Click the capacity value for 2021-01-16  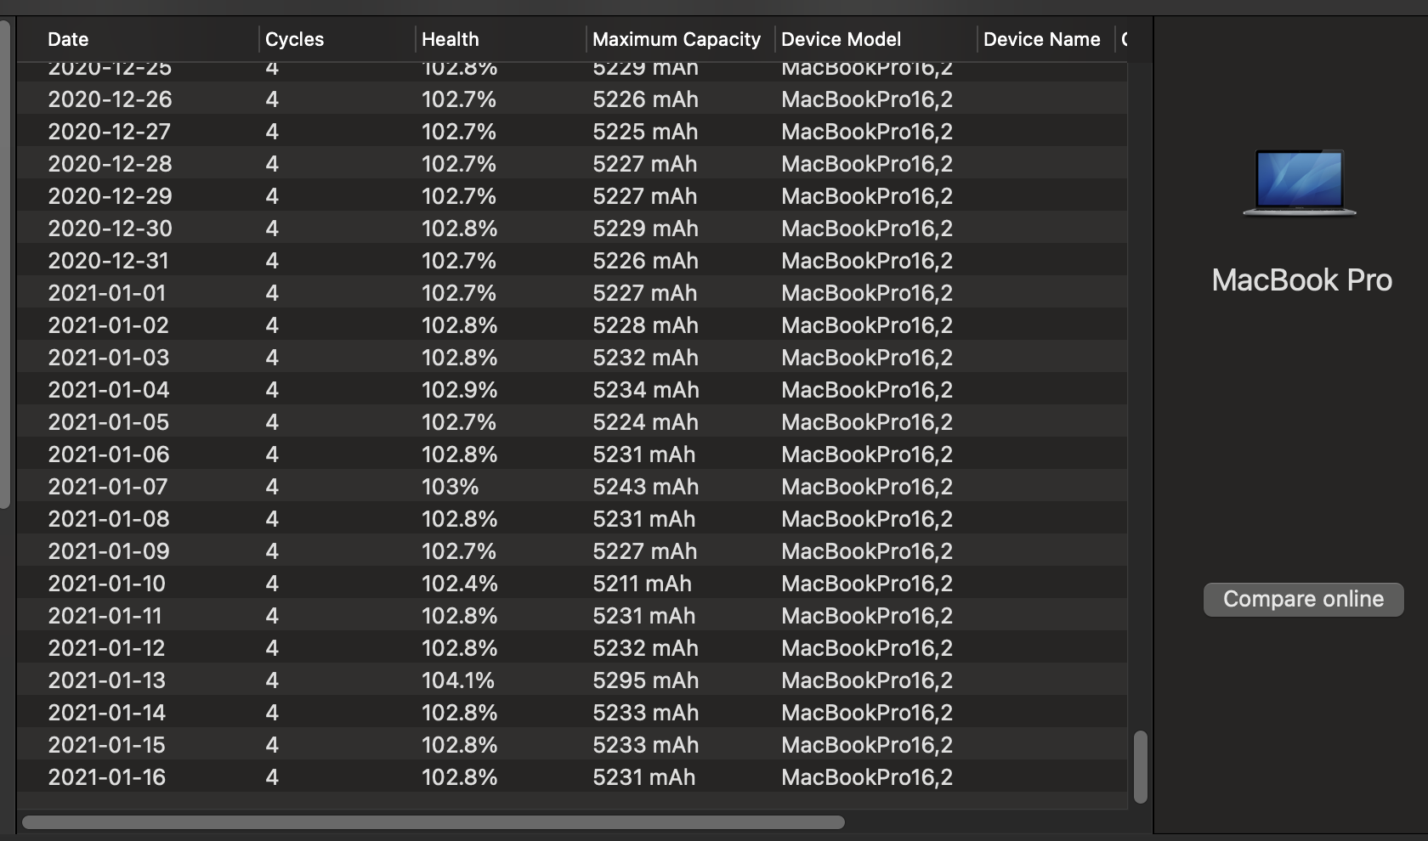coord(643,777)
